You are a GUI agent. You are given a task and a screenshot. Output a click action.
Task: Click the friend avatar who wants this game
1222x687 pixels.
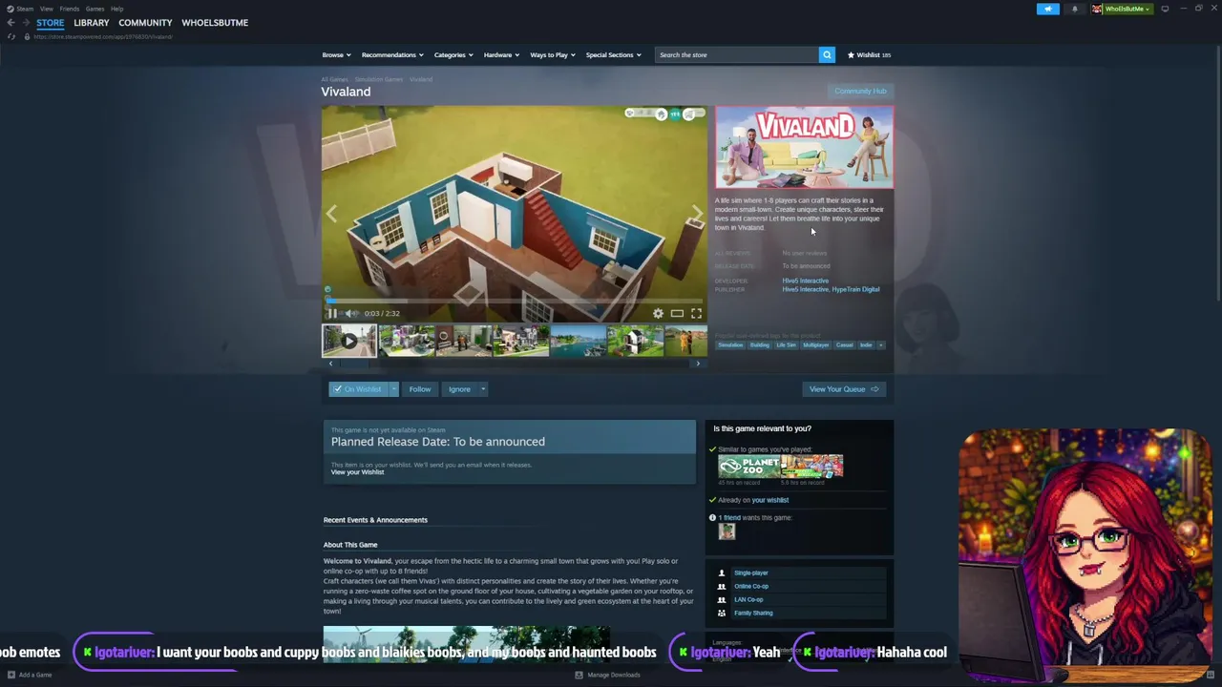pos(727,531)
